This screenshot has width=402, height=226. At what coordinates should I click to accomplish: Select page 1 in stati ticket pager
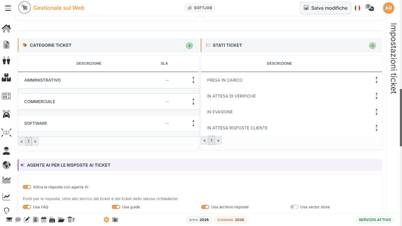click(212, 140)
